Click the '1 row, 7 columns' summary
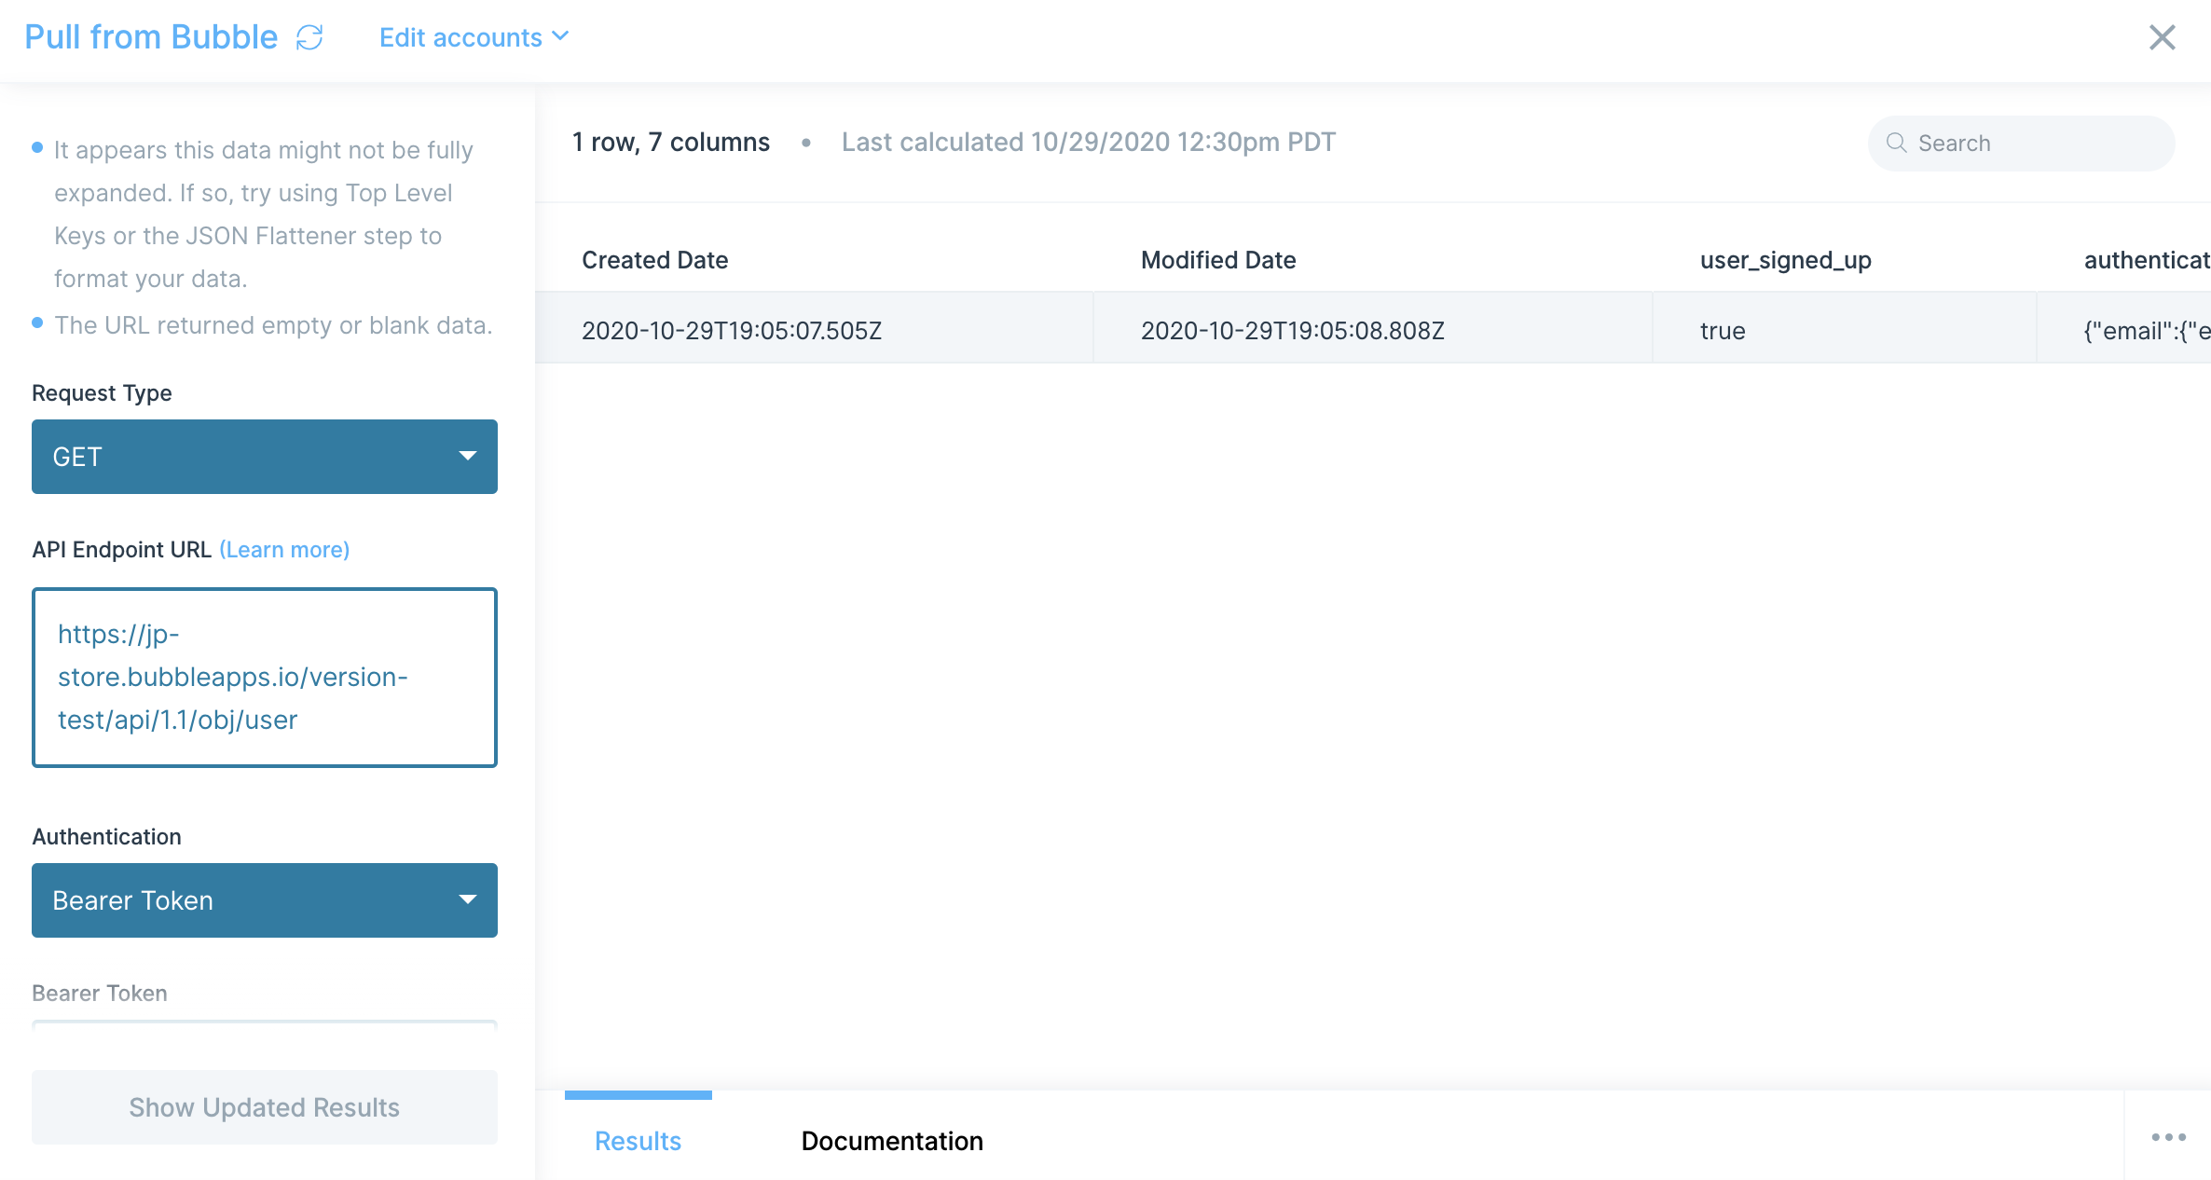This screenshot has width=2211, height=1180. [x=671, y=142]
